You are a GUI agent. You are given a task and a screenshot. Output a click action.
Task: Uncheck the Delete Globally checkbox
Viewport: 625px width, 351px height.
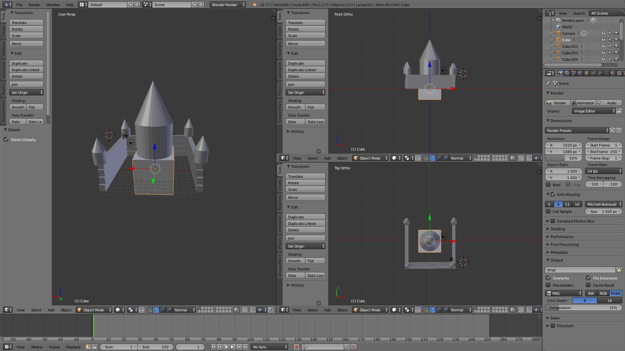click(7, 139)
